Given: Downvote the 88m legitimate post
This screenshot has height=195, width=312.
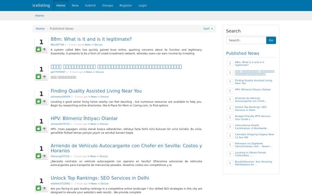Looking at the screenshot, I should pyautogui.click(x=44, y=49).
